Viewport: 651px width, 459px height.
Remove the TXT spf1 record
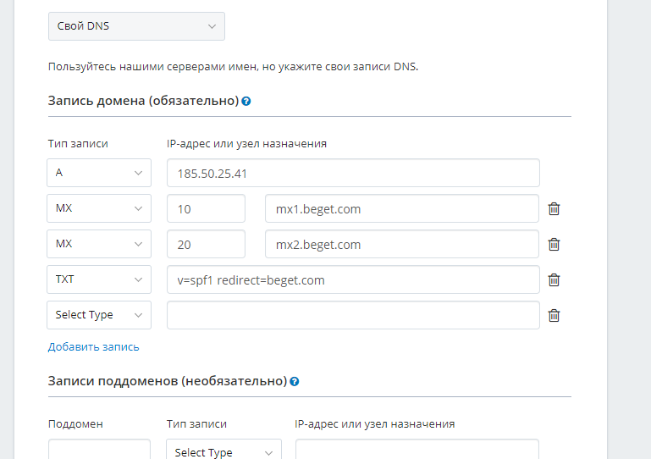[x=554, y=279]
